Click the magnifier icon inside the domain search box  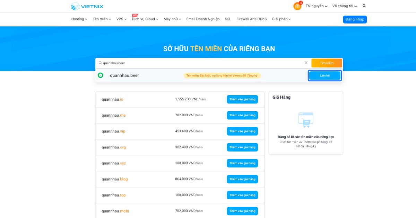(101, 63)
